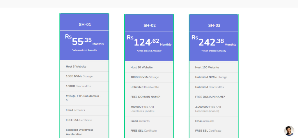Click the Host 3 Website row
Image resolution: width=298 pixels, height=138 pixels.
76,67
